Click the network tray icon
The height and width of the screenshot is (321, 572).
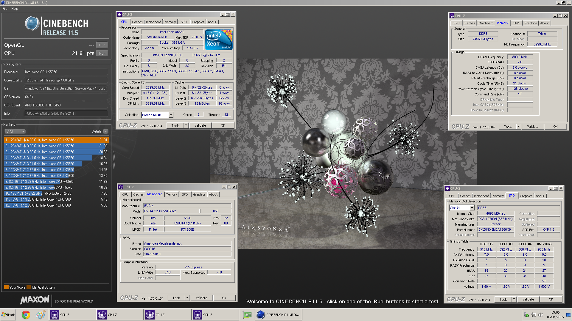point(534,315)
